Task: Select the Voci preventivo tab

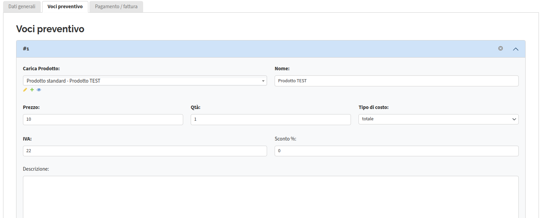Action: pos(65,7)
